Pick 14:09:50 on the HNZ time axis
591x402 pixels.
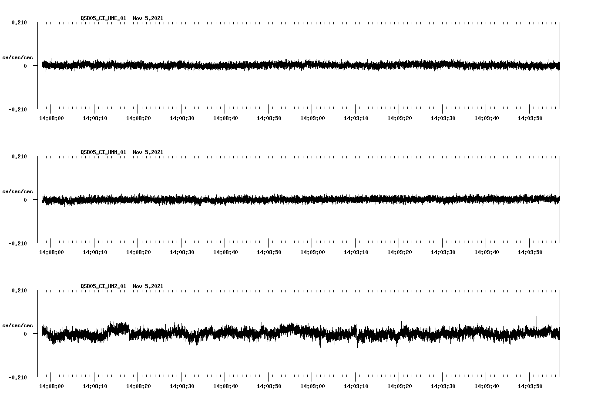tap(530, 386)
